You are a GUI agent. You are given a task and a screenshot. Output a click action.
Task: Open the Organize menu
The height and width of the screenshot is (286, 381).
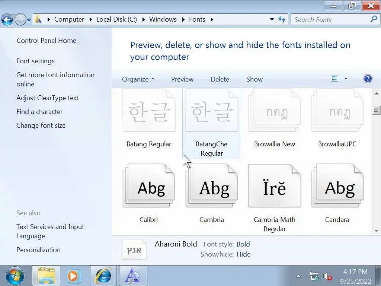(138, 79)
